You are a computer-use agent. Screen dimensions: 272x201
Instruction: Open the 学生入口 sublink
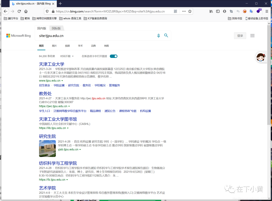(44, 111)
